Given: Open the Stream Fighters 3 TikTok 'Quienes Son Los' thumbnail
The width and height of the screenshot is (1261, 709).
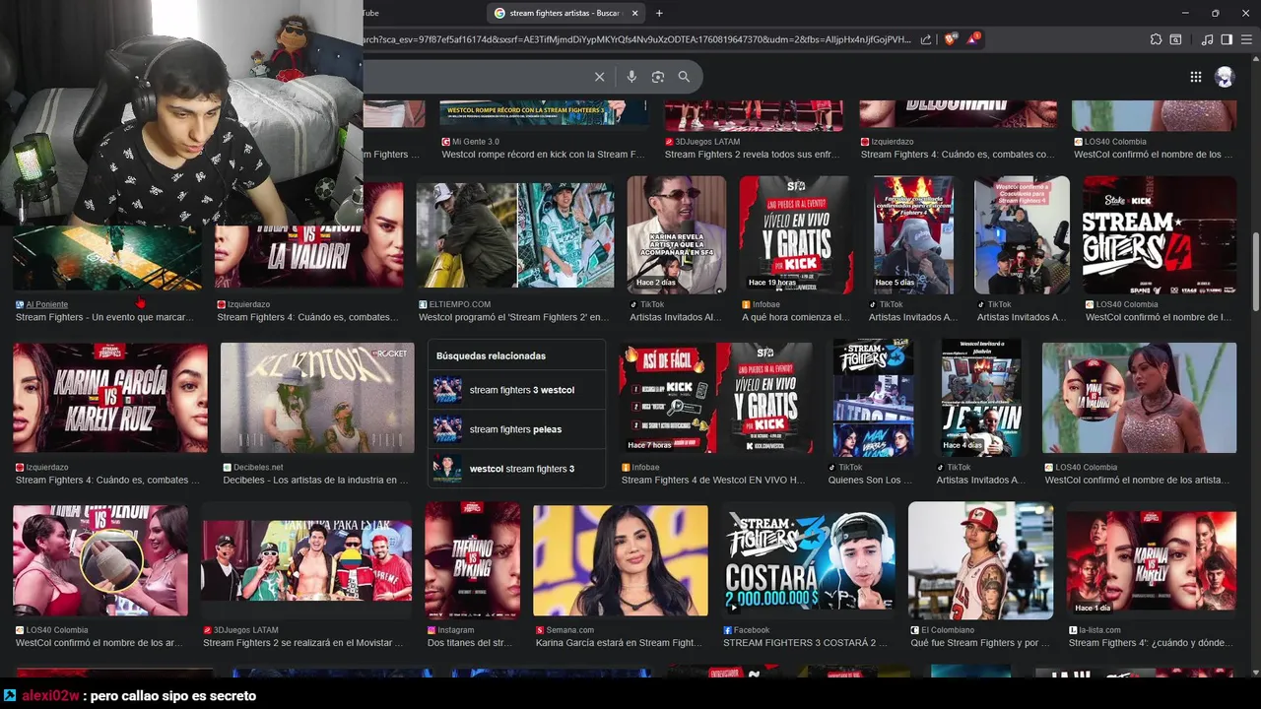Looking at the screenshot, I should click(873, 397).
